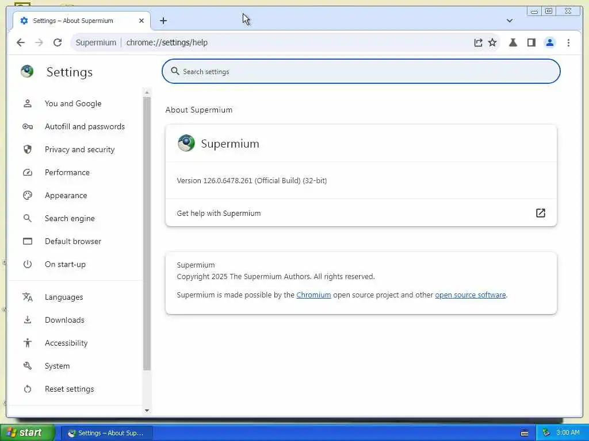This screenshot has width=589, height=441.
Task: Follow the Chromium link
Action: click(x=313, y=295)
